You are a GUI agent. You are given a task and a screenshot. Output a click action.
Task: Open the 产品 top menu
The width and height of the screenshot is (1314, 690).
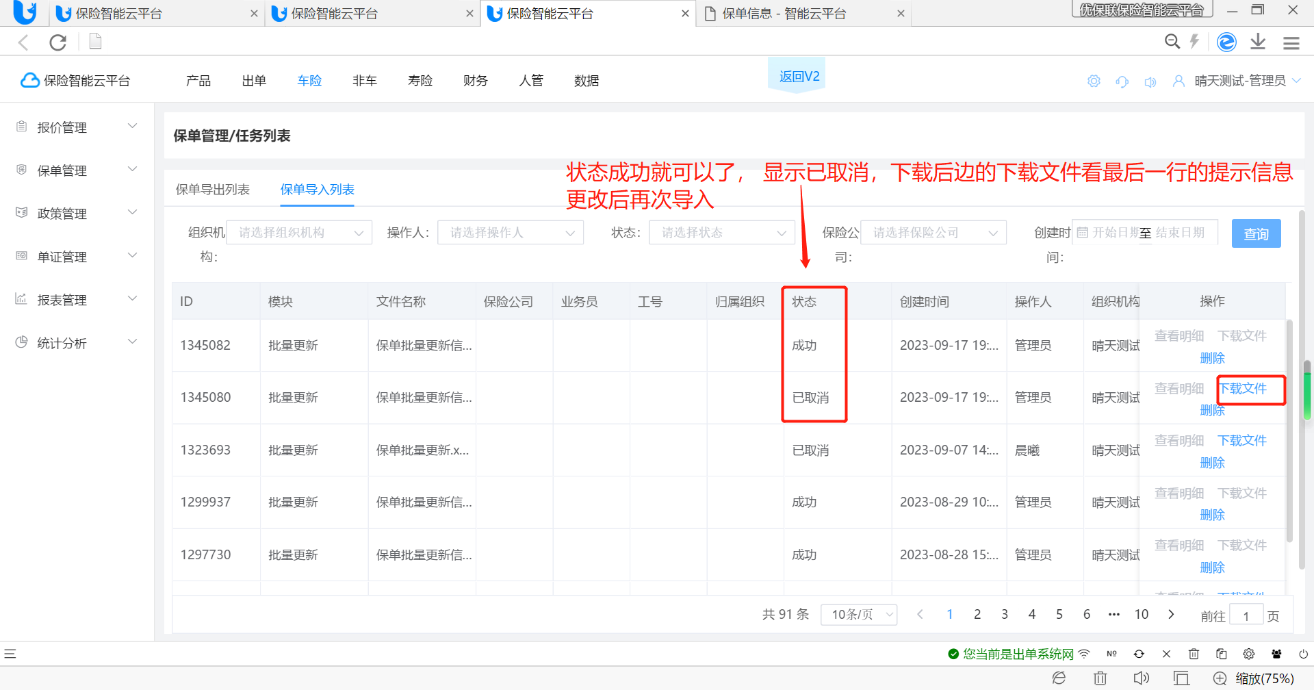coord(198,81)
